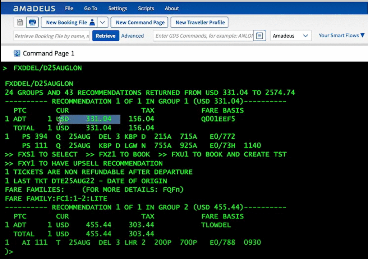Click the AI 111 flight line
This screenshot has width=368, height=259.
(x=133, y=243)
